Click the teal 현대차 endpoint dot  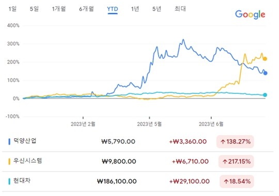[265, 95]
